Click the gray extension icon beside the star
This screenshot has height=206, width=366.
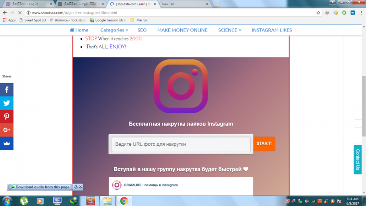point(327,13)
